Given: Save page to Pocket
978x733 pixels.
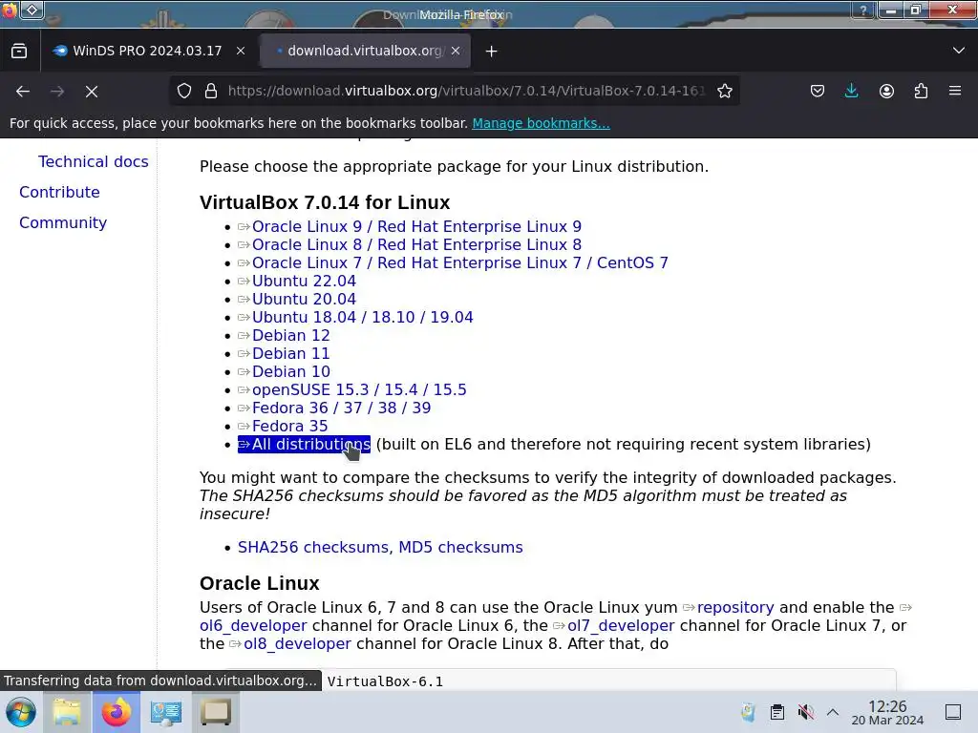Looking at the screenshot, I should point(818,91).
